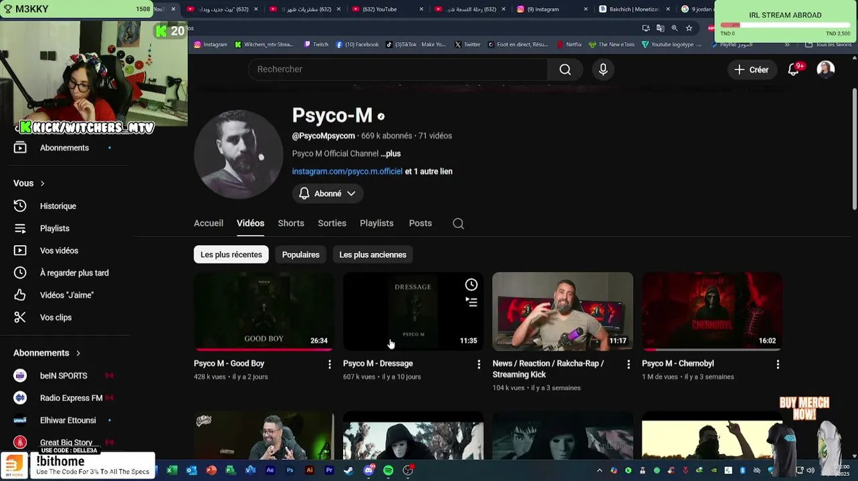The width and height of the screenshot is (858, 481).
Task: Open Historique in sidebar
Action: (58, 206)
